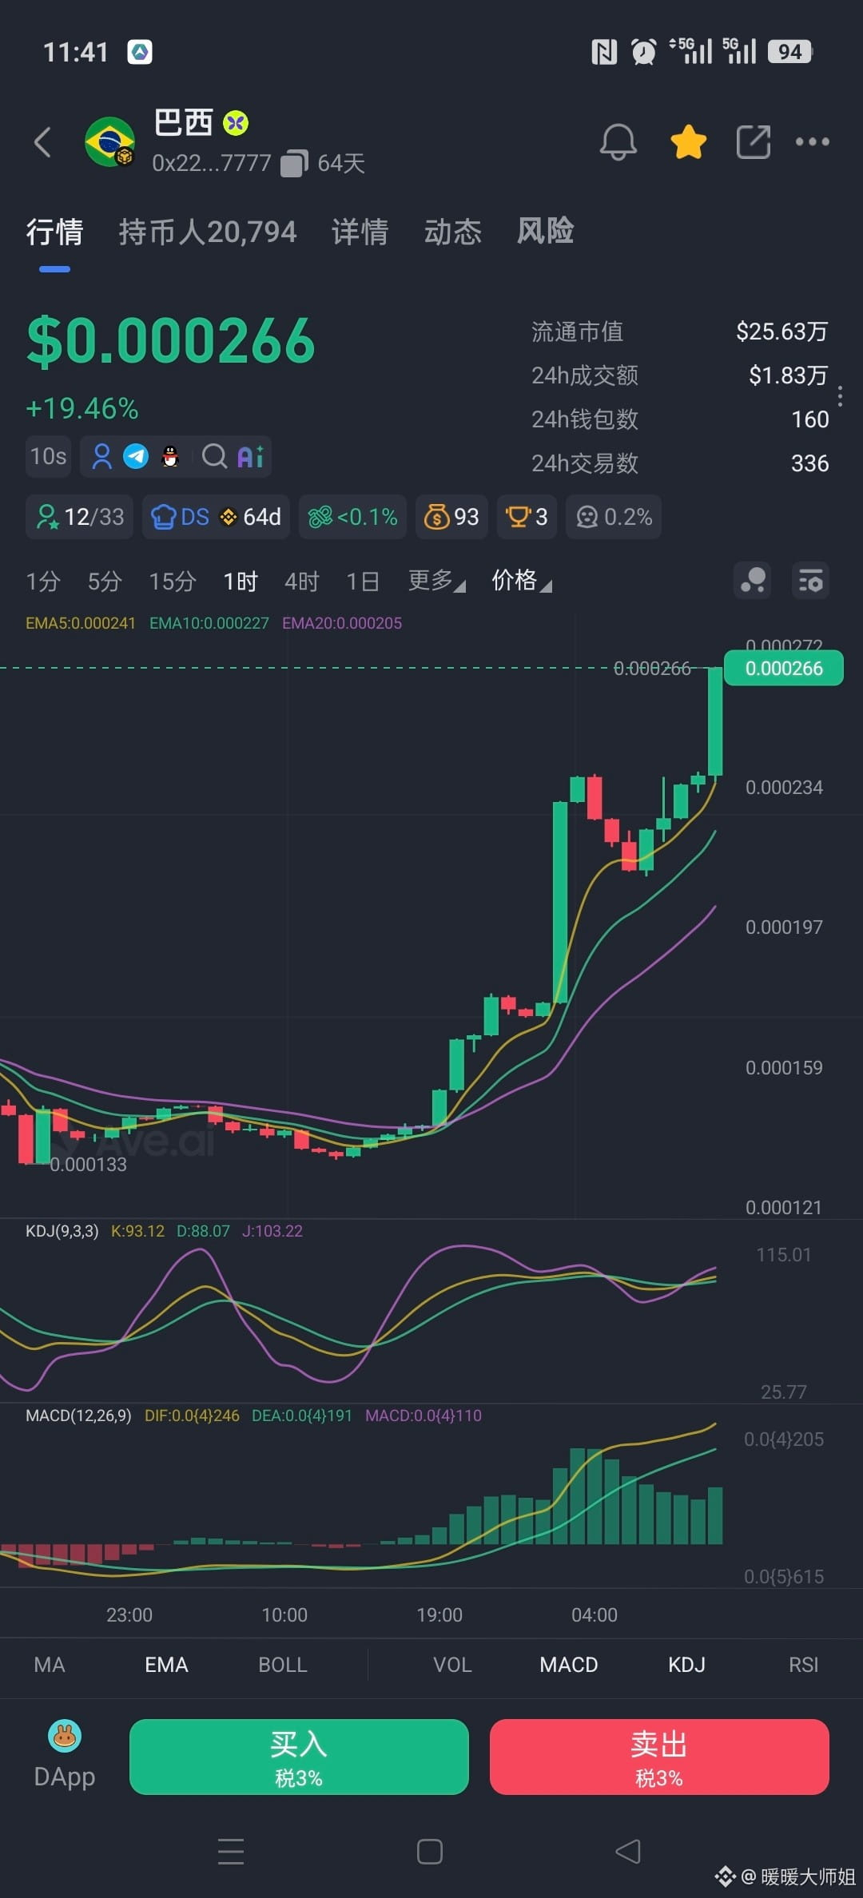
Task: Open the 详情 tab
Action: [360, 232]
